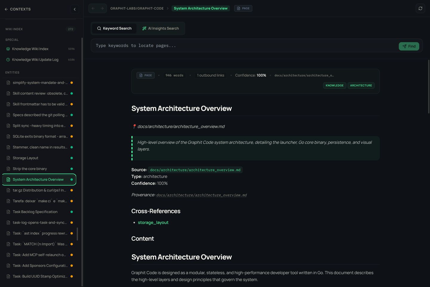The width and height of the screenshot is (430, 287).
Task: Open Task: Add Sponsors Configuration entity
Action: [x=39, y=265]
